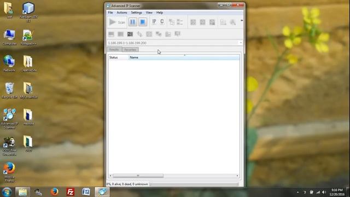
Task: Click the network signal tray icon
Action: (x=318, y=192)
